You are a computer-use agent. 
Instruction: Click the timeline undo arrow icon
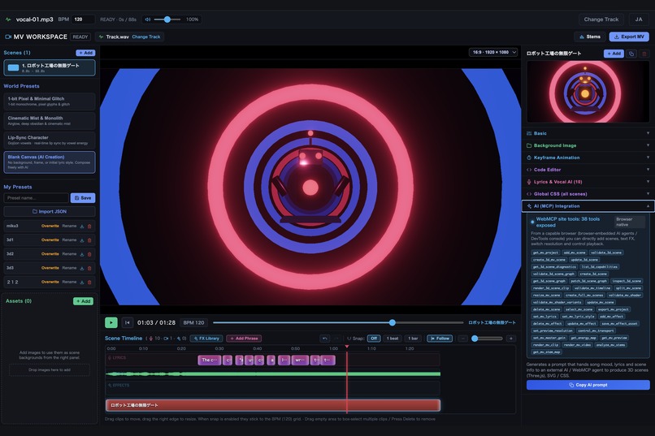[324, 339]
